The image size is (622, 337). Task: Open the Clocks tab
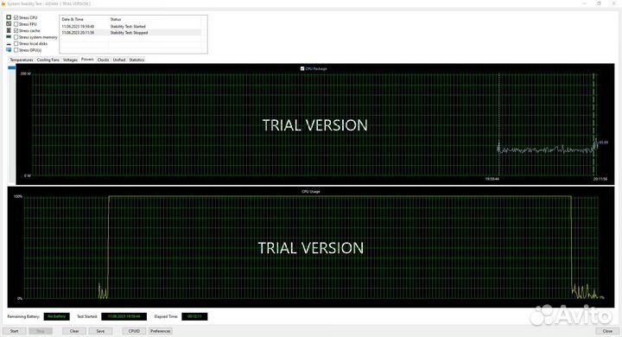coord(103,60)
